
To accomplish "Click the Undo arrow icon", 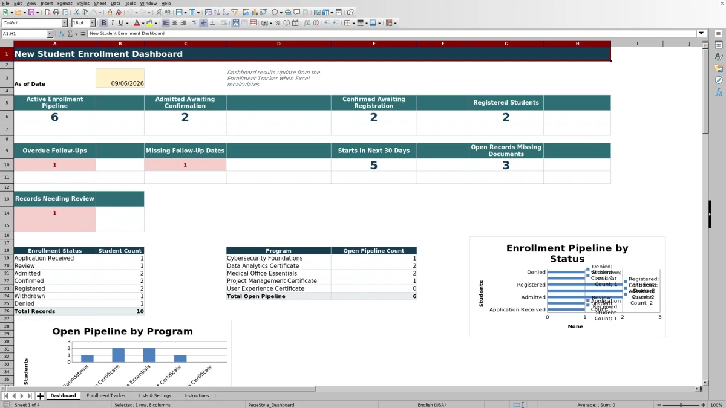I will [x=130, y=12].
